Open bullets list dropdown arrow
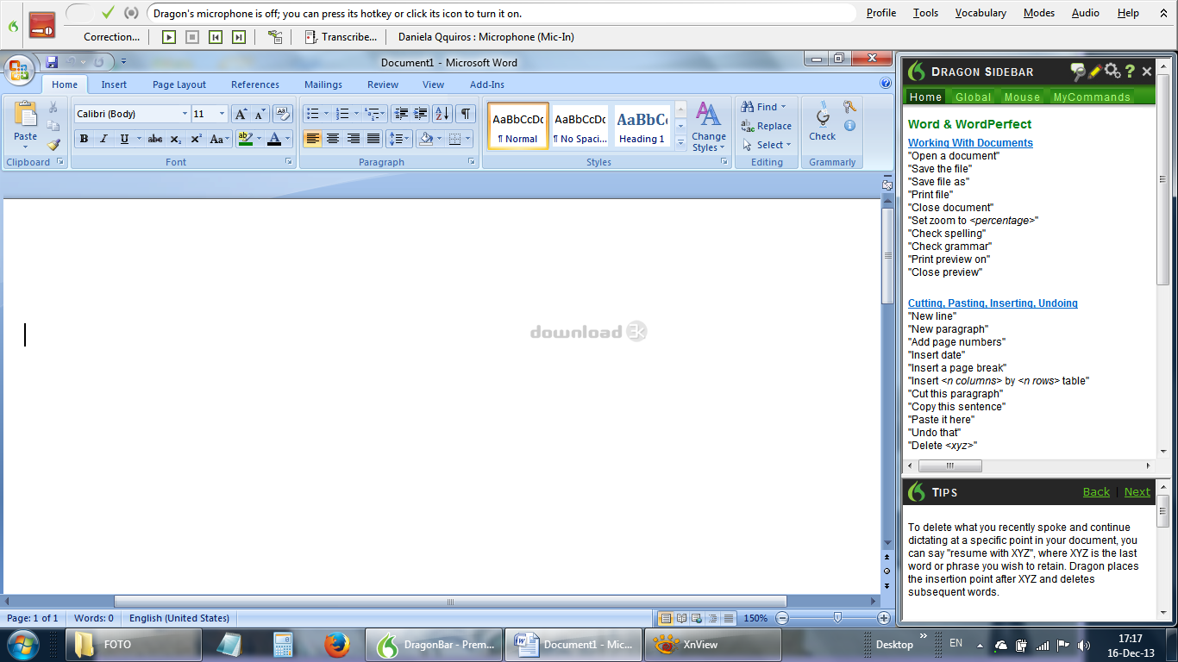The height and width of the screenshot is (662, 1178). (326, 114)
